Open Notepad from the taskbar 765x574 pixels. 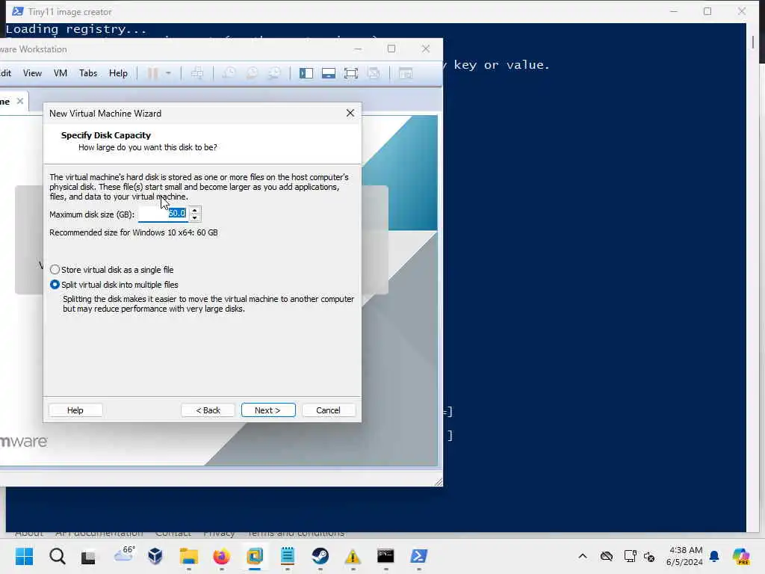click(x=288, y=556)
